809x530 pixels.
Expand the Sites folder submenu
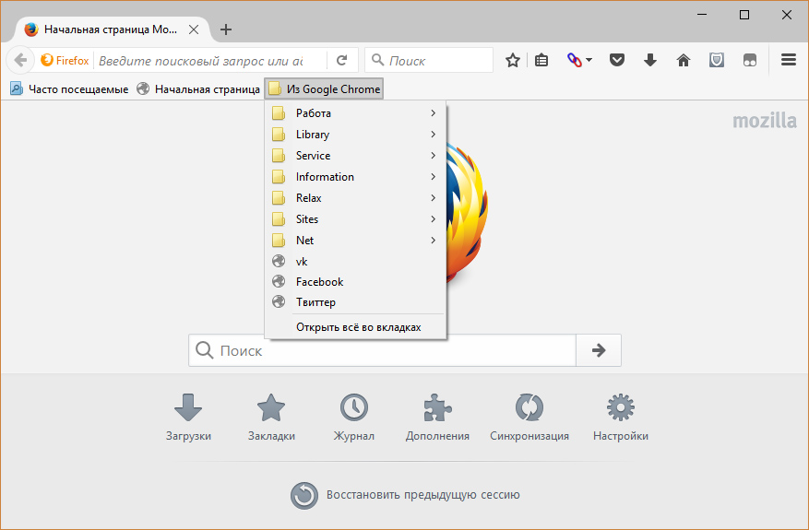[355, 218]
